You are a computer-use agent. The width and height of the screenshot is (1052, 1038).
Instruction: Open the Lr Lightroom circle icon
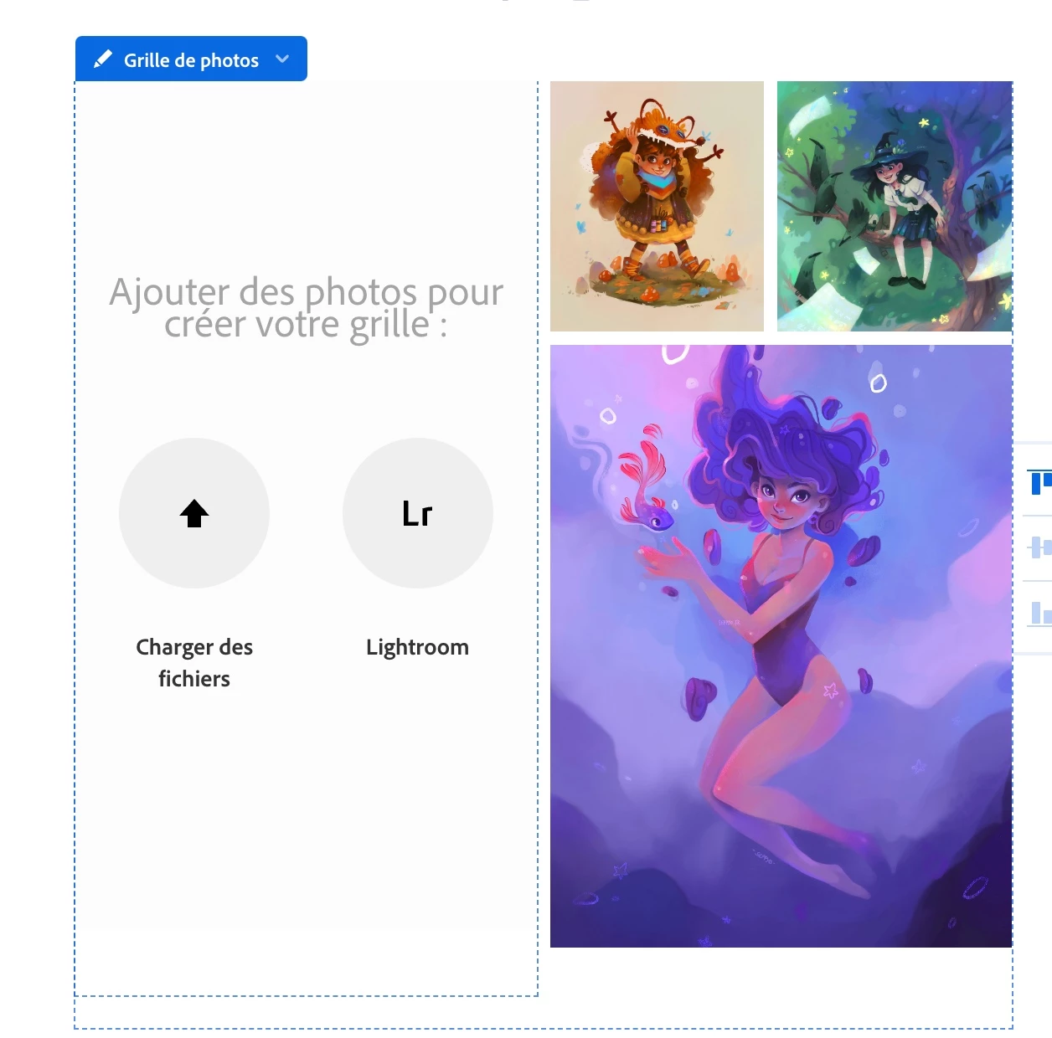click(x=418, y=513)
